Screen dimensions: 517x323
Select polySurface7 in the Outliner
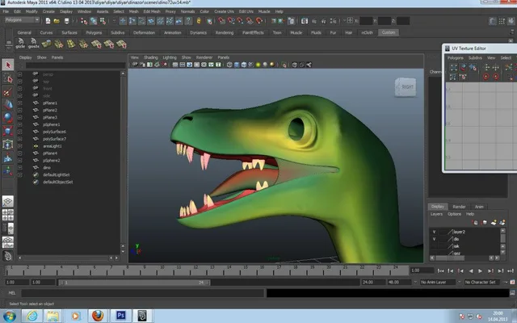(x=54, y=139)
